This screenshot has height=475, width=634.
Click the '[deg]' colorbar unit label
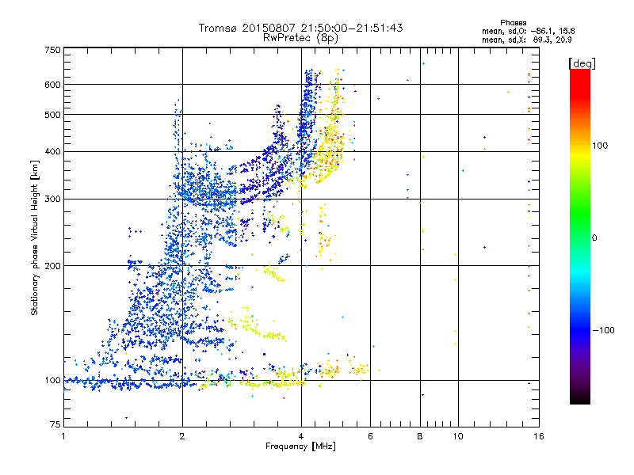pos(582,63)
